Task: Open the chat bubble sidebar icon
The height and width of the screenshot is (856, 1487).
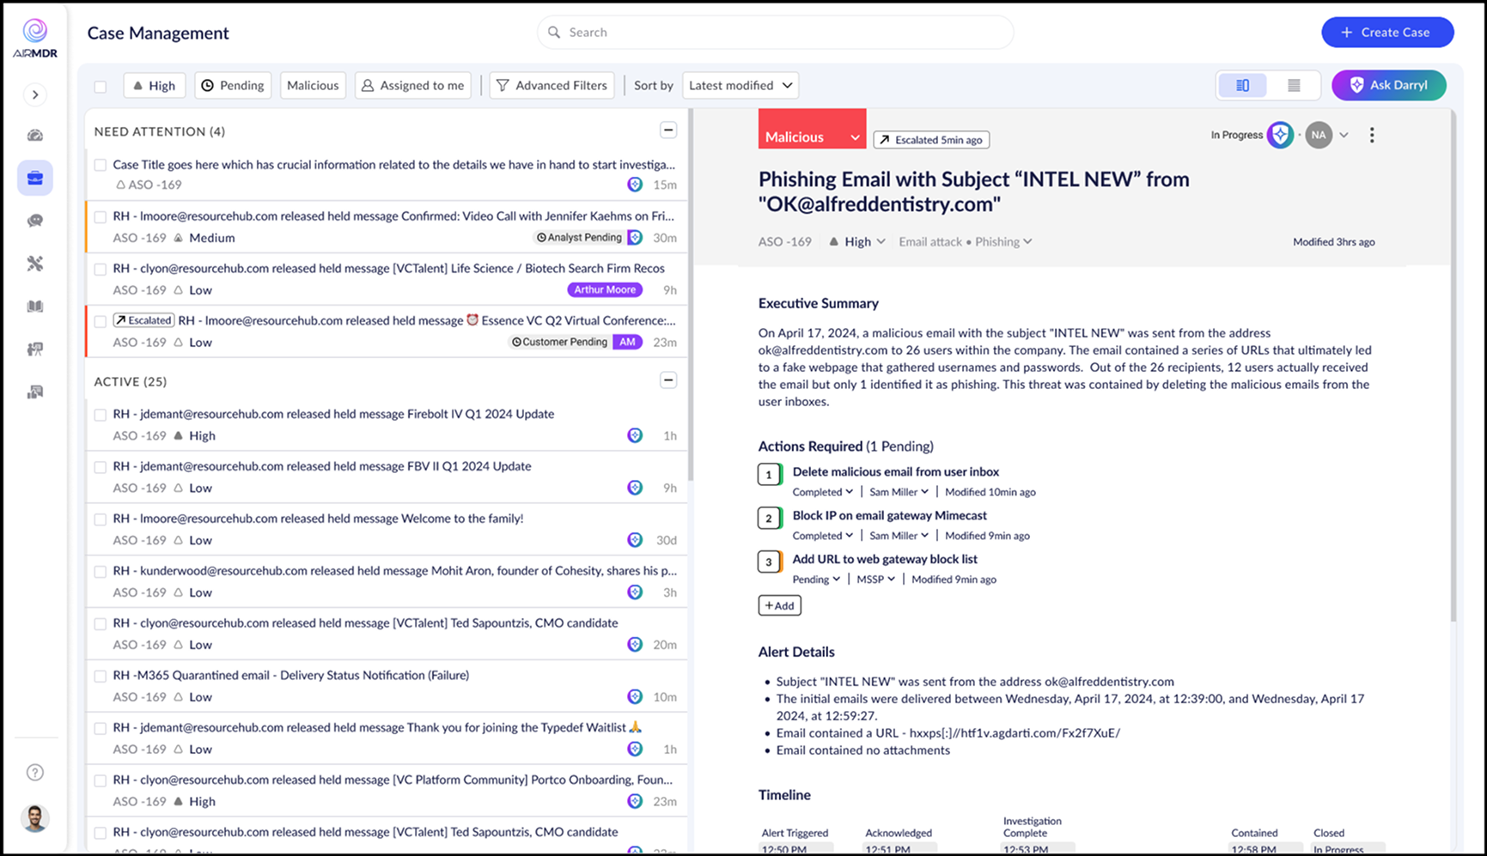Action: click(35, 221)
